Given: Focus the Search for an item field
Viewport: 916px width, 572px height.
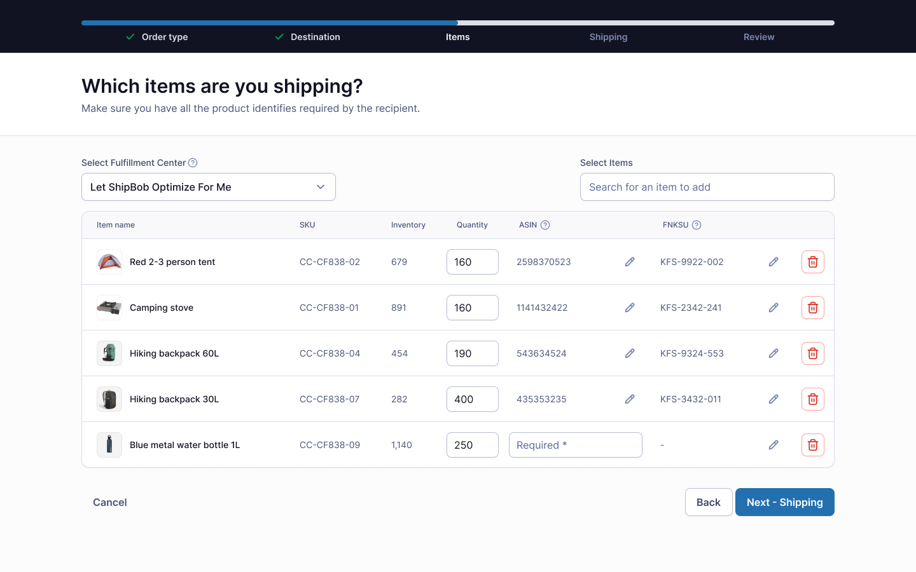Looking at the screenshot, I should pos(707,187).
